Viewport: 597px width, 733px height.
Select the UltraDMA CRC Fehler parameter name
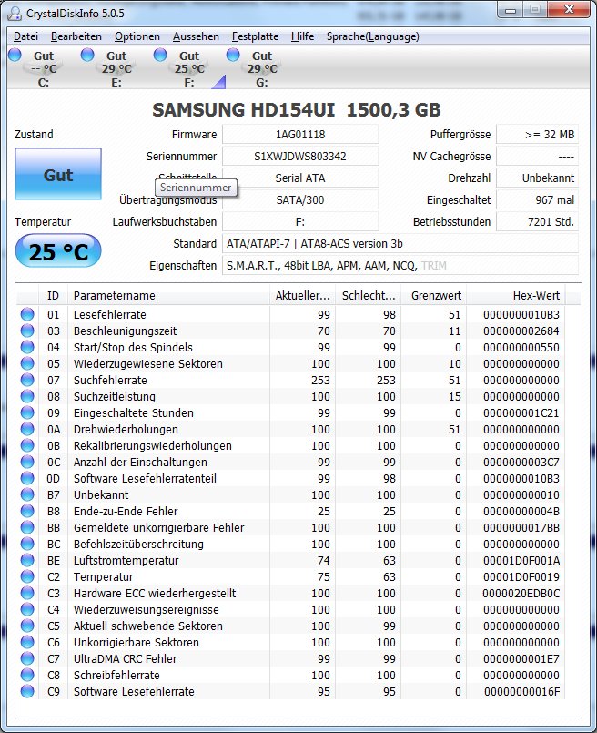126,658
